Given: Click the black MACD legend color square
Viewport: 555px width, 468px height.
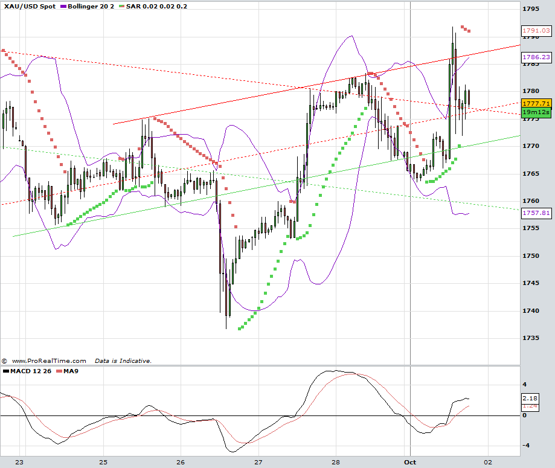Looking at the screenshot, I should click(6, 371).
